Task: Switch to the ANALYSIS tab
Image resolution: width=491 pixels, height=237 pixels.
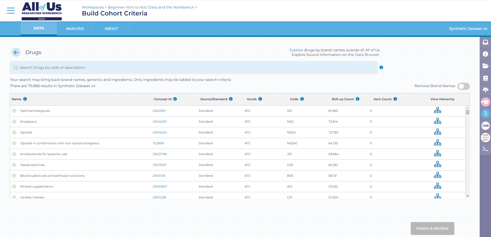Action: 75,29
